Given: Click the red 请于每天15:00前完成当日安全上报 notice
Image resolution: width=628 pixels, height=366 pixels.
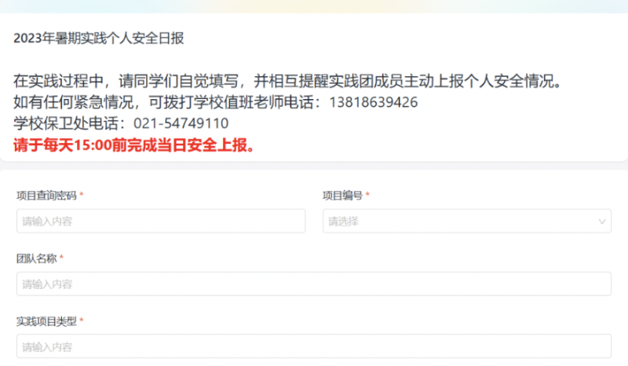Looking at the screenshot, I should tap(133, 145).
